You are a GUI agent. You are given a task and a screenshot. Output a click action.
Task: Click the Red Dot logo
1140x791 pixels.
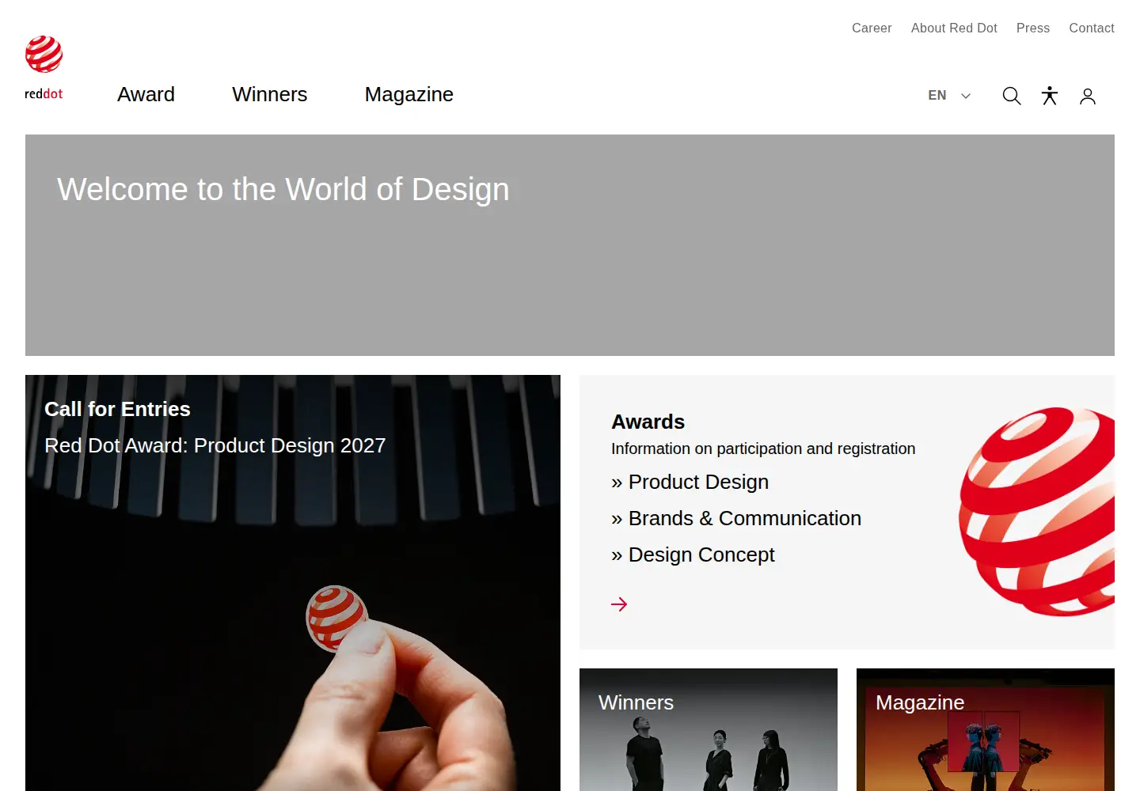pyautogui.click(x=44, y=68)
